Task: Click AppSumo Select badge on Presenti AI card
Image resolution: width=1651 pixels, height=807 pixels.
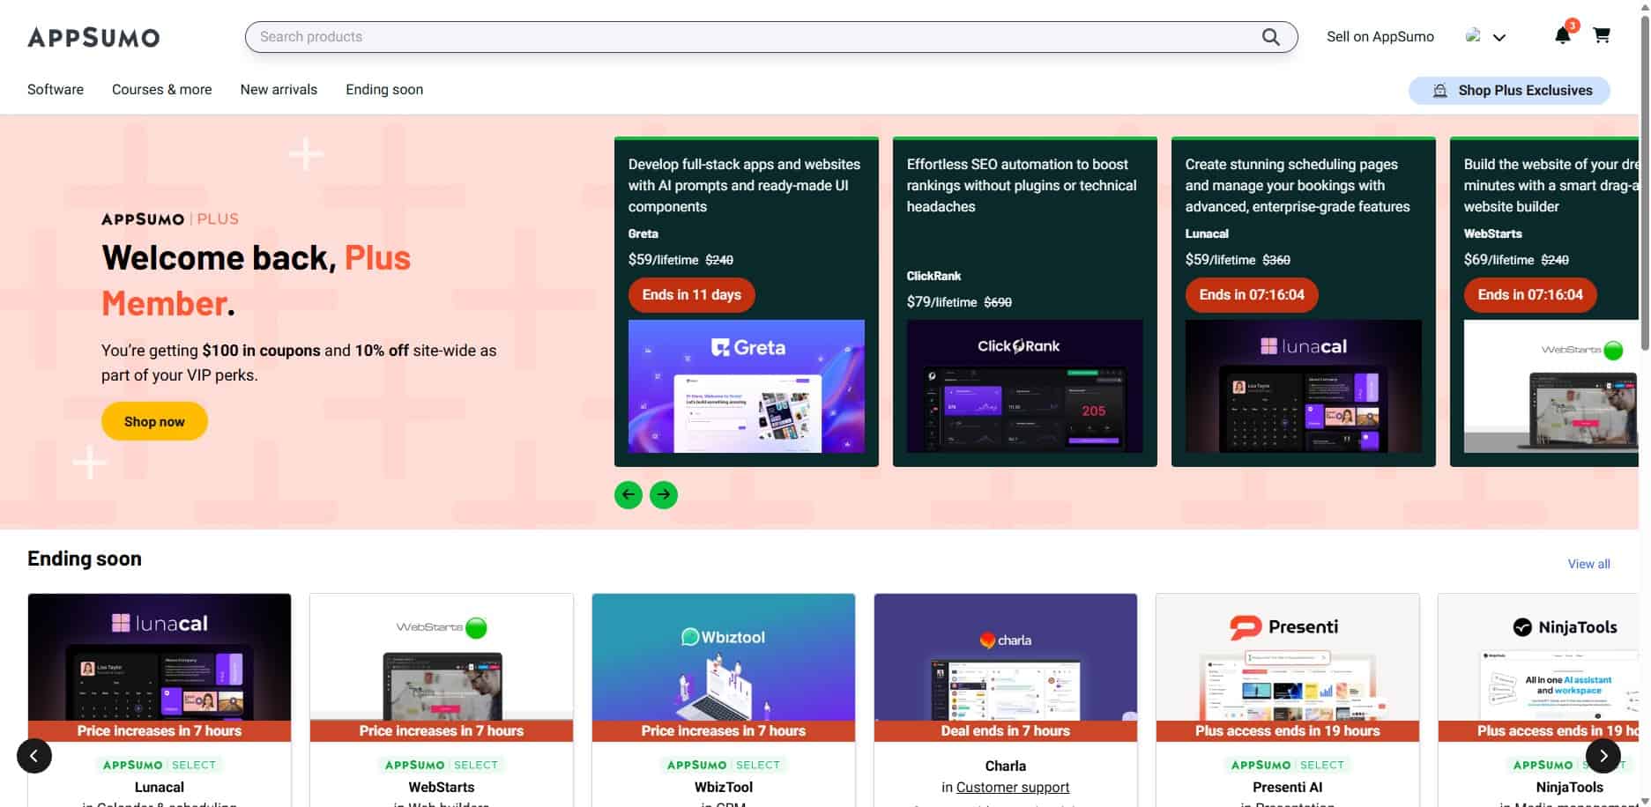Action: [1288, 765]
